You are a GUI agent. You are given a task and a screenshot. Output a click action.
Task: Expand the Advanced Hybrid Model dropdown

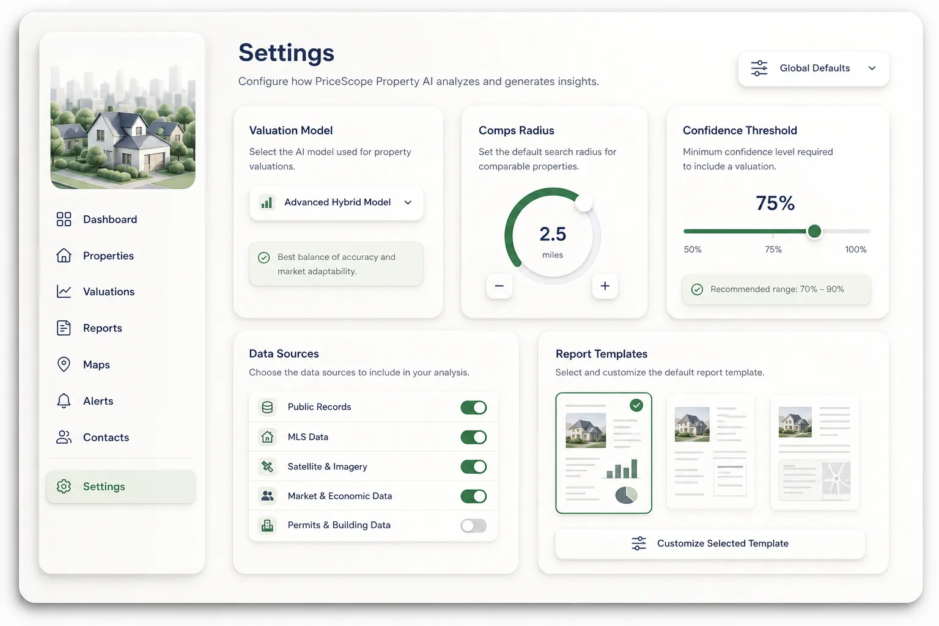[336, 203]
